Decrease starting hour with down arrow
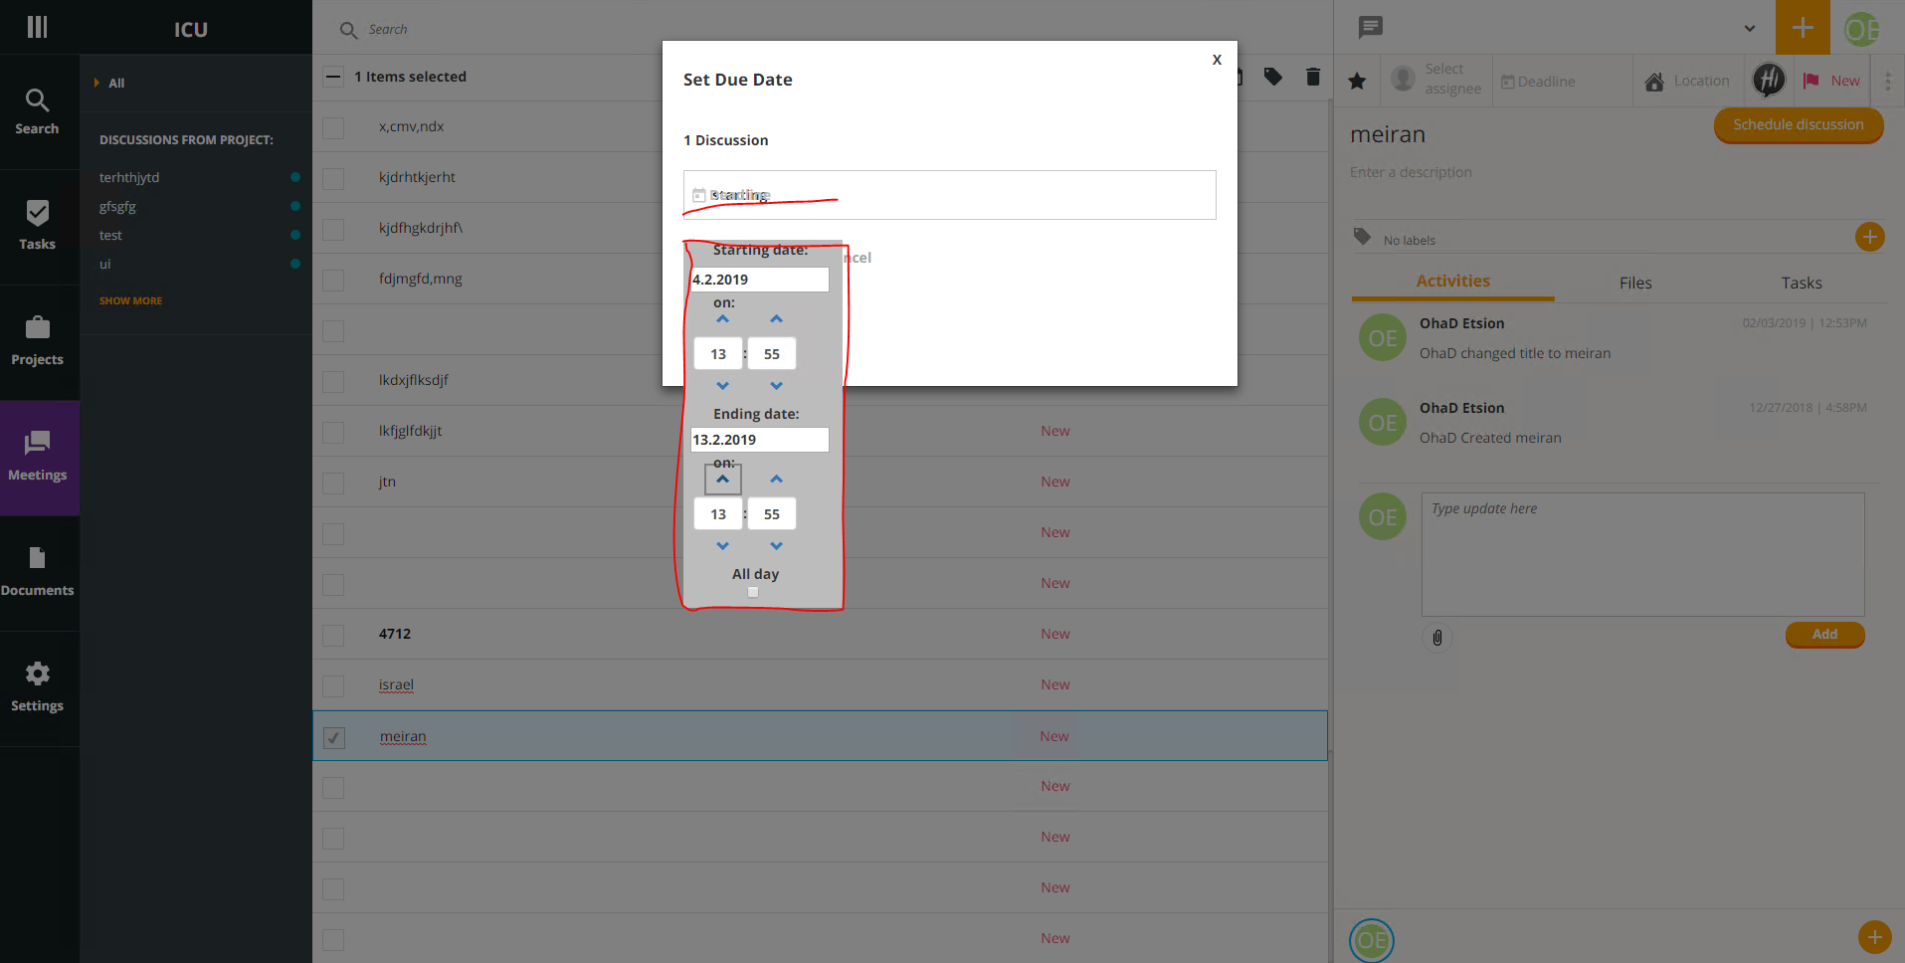Viewport: 1905px width, 963px height. [723, 386]
